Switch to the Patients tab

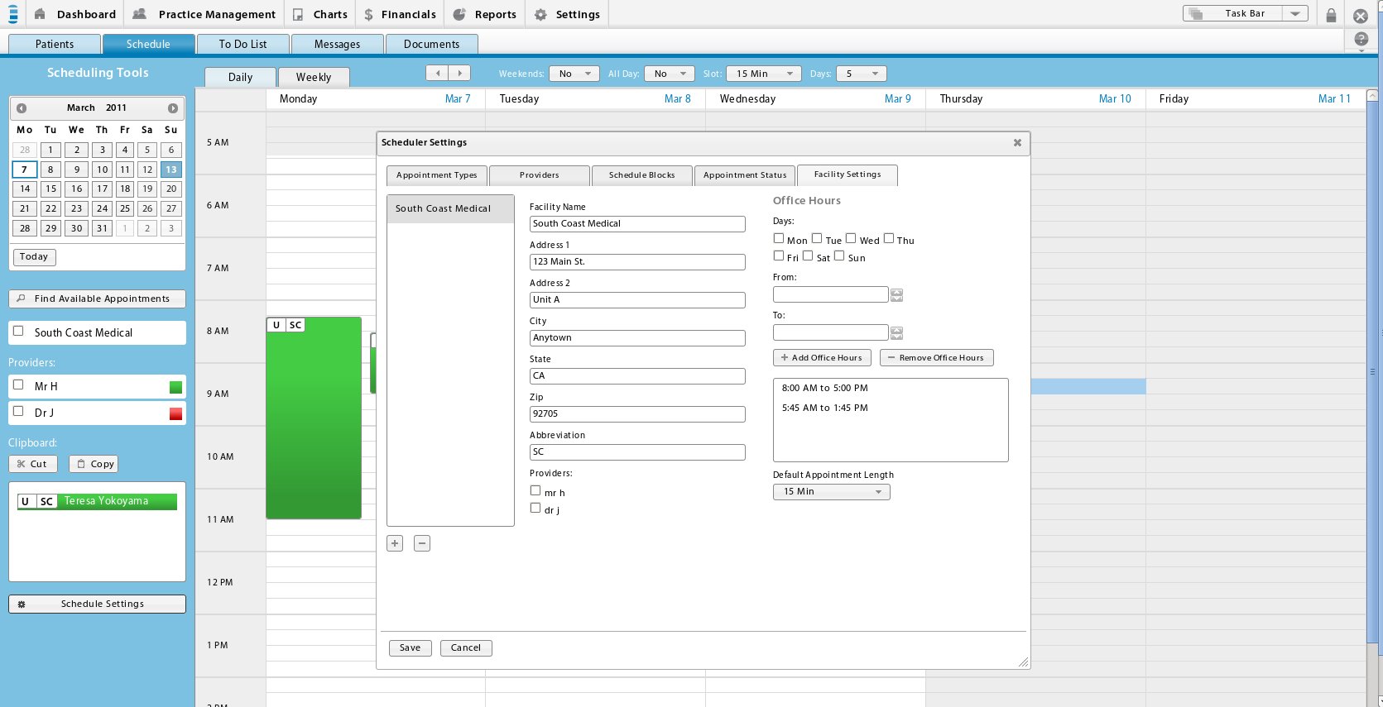(55, 45)
